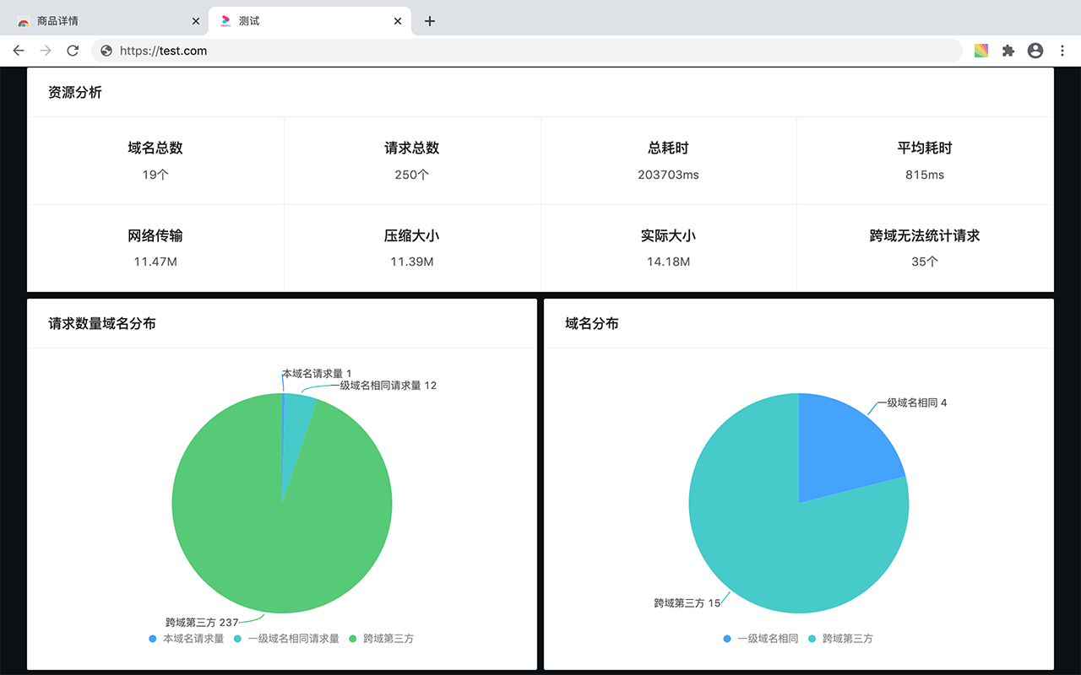
Task: Go back using the back arrow
Action: 19,51
